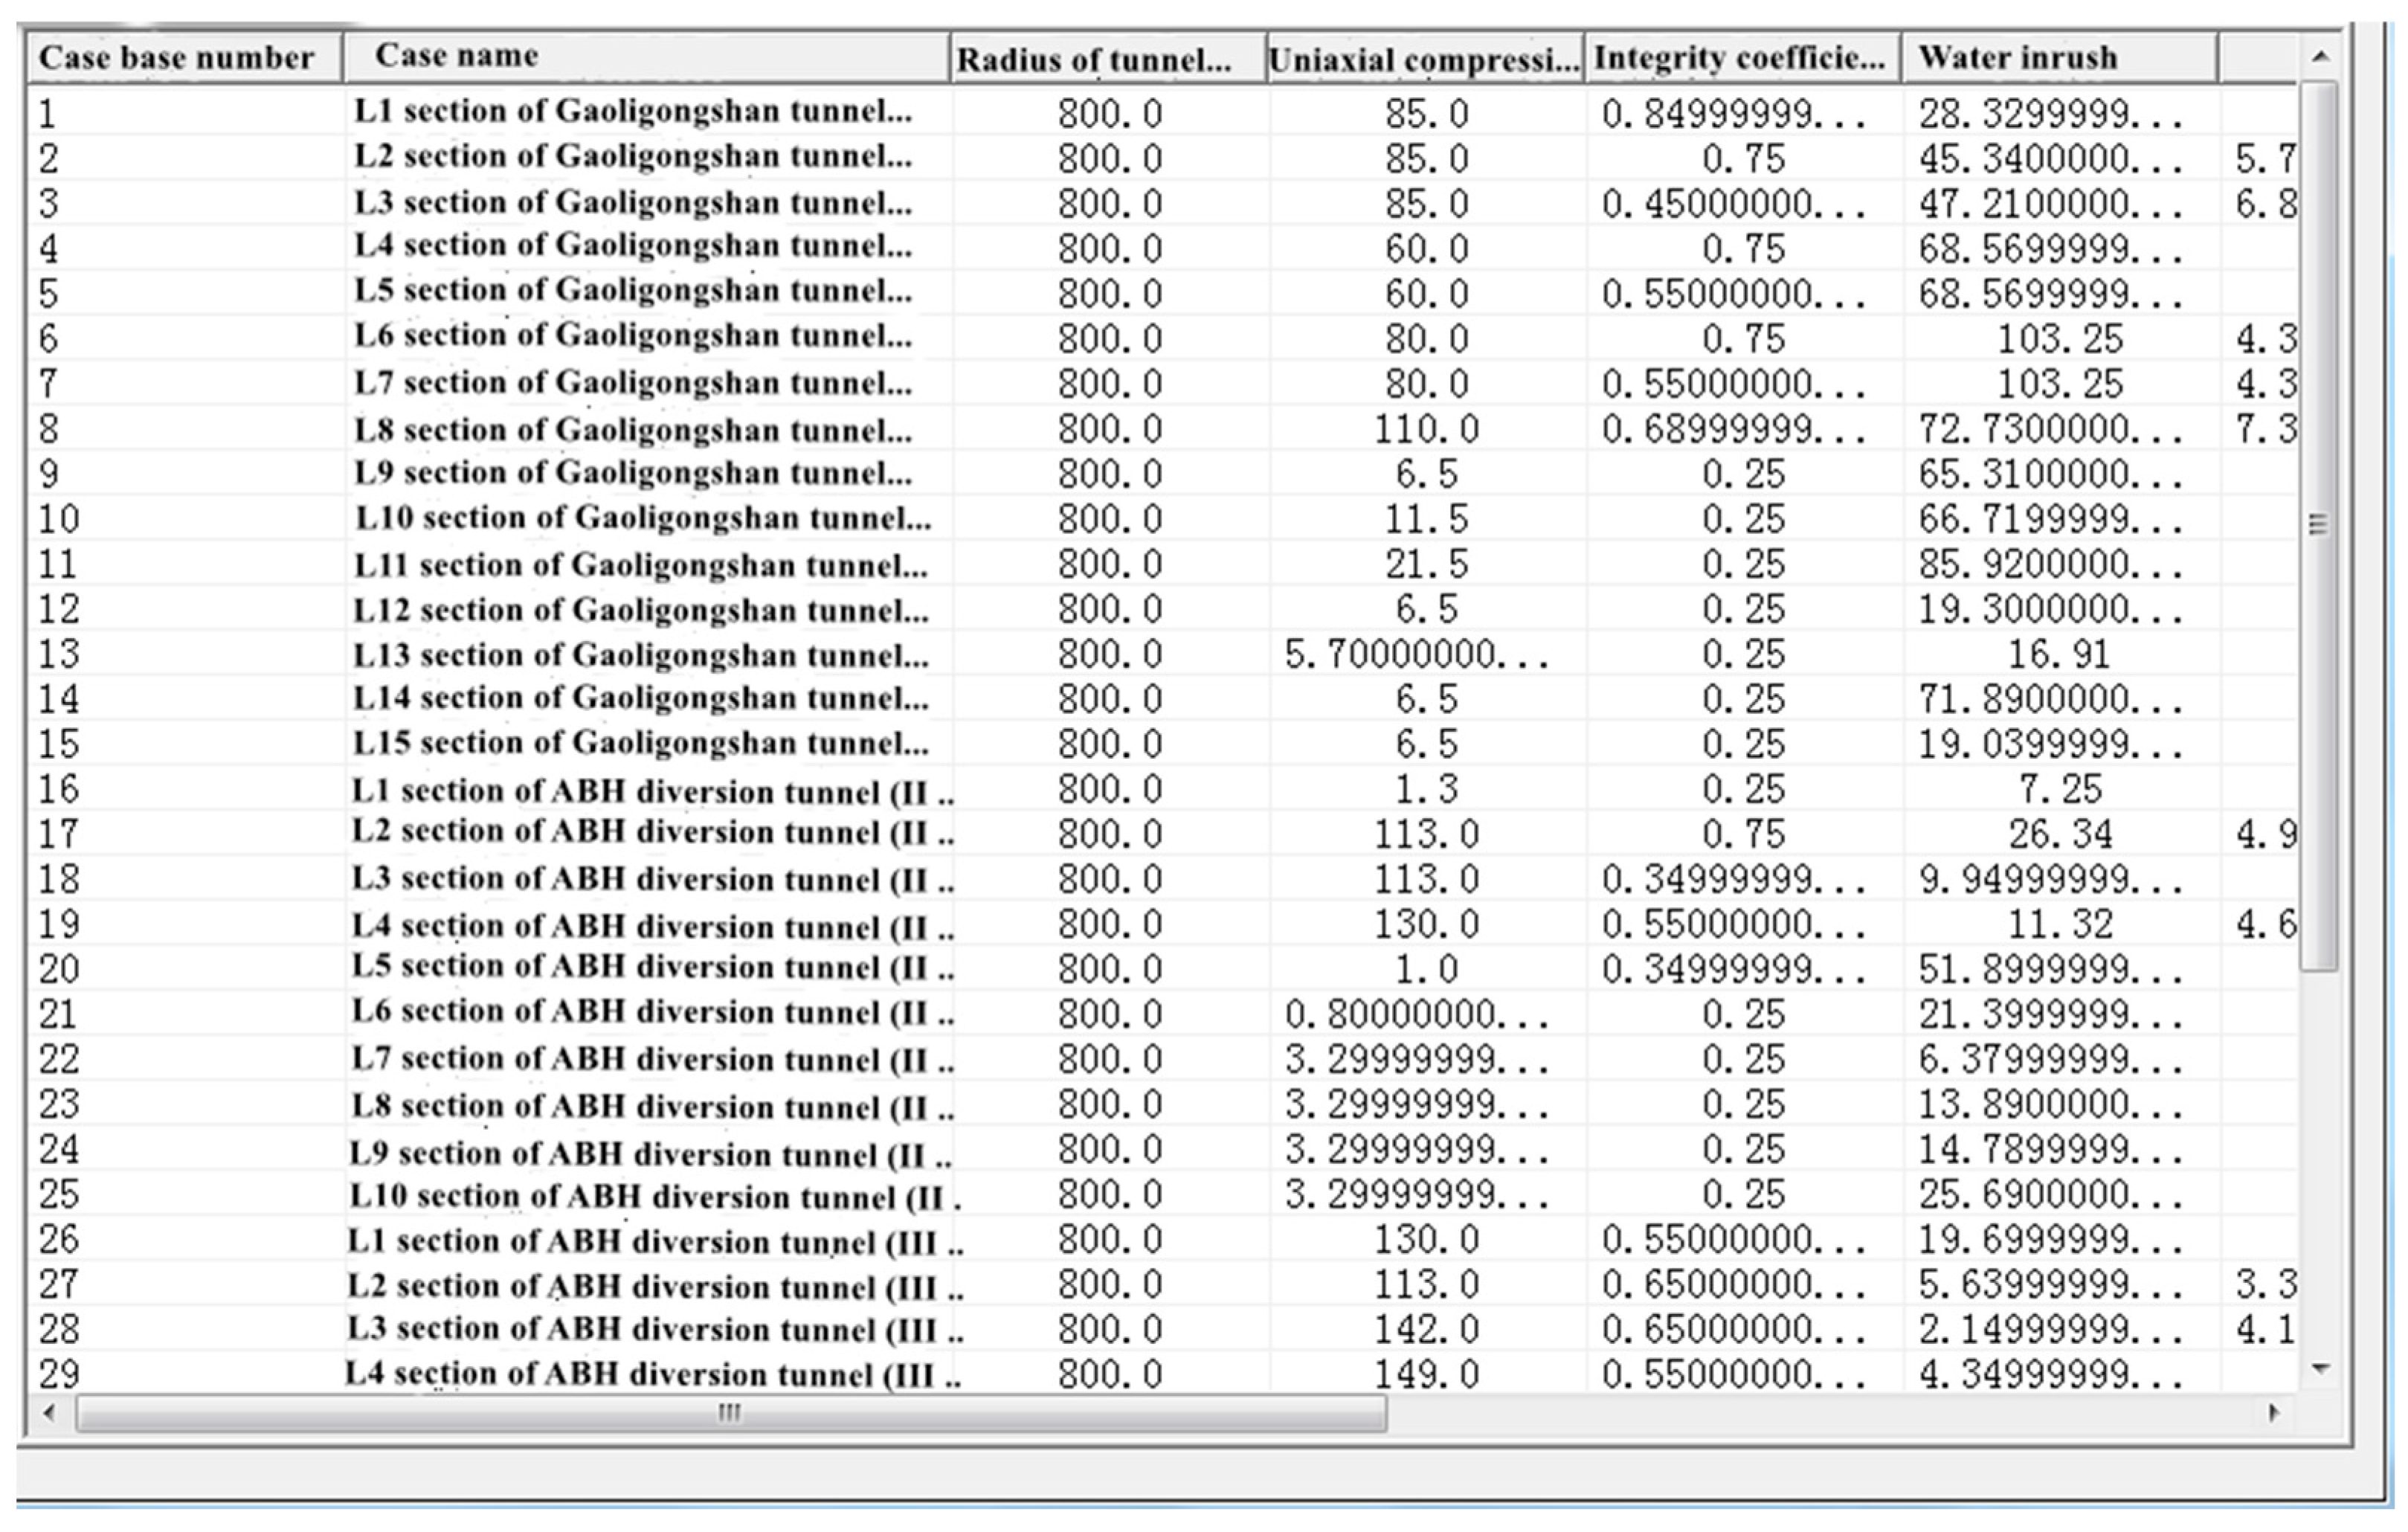Click the Integrity coefficie... column header
Viewport: 2408px width, 1532px height.
1740,58
